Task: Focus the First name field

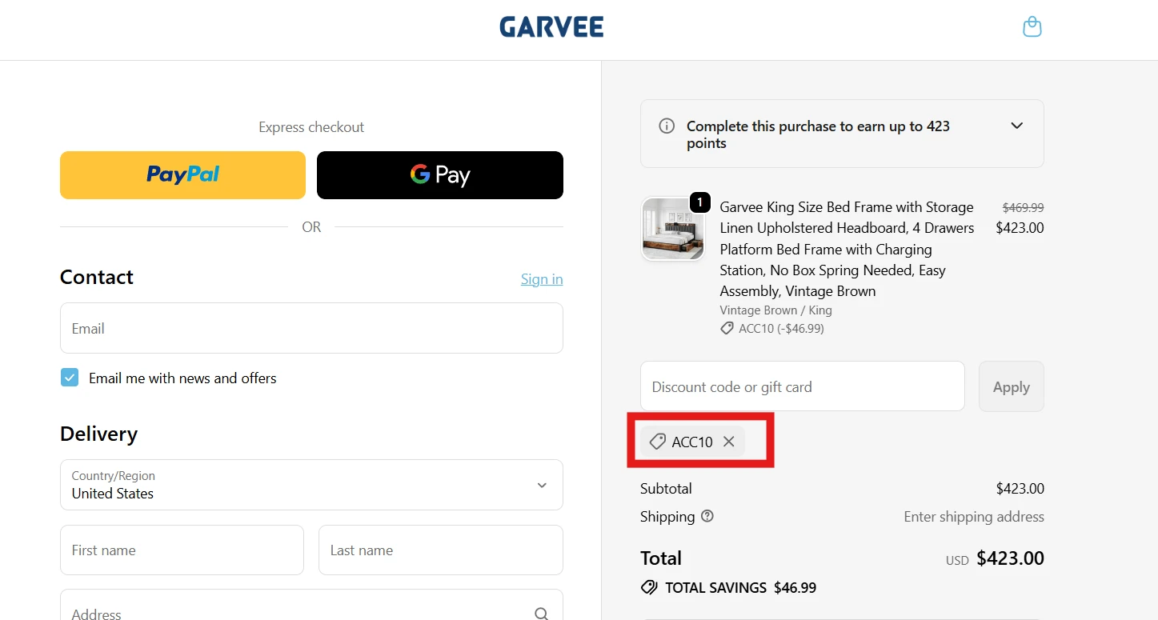Action: pyautogui.click(x=182, y=550)
